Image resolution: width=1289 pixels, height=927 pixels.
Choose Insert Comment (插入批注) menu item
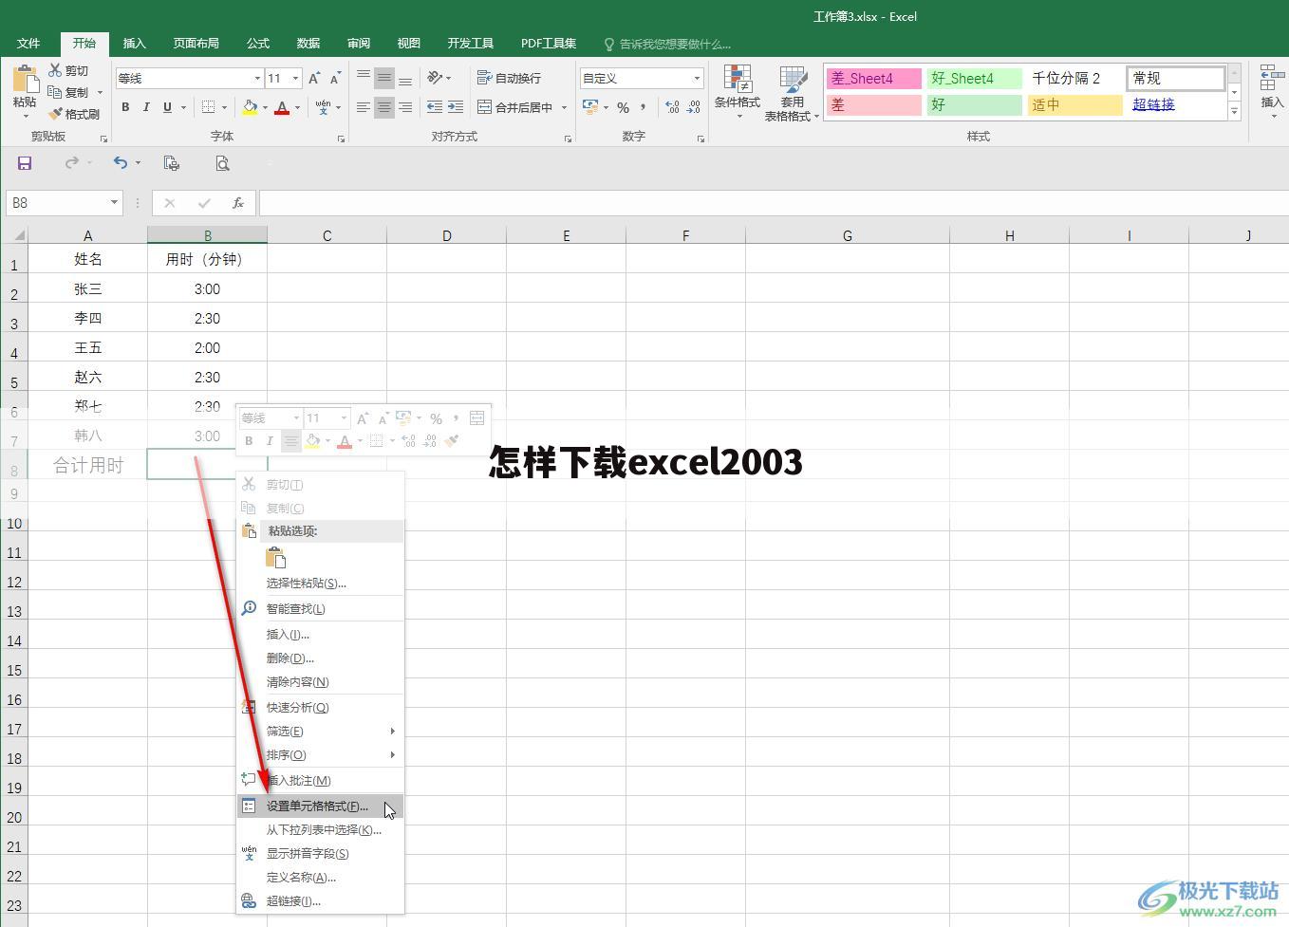321,780
